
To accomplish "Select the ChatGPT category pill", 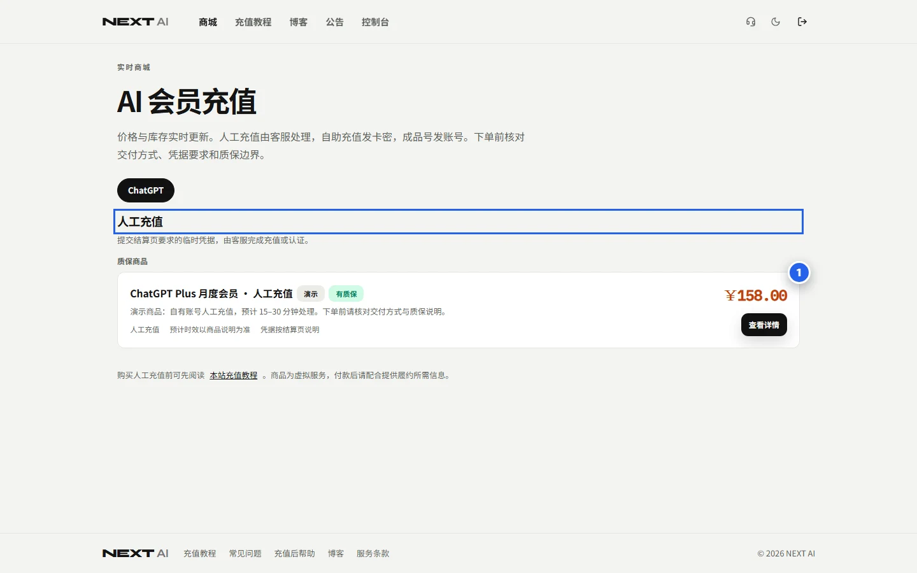I will click(146, 190).
